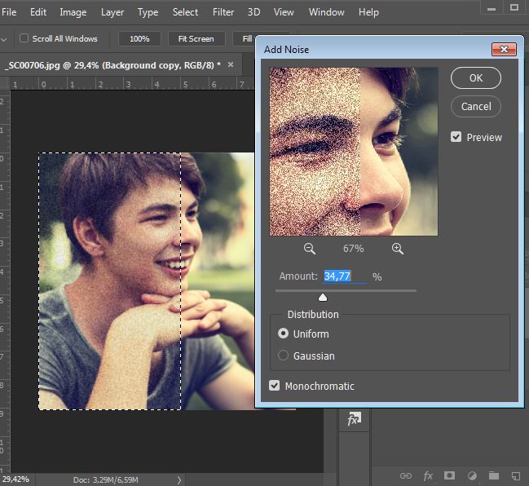The height and width of the screenshot is (486, 529).
Task: Open the File menu
Action: pyautogui.click(x=9, y=12)
